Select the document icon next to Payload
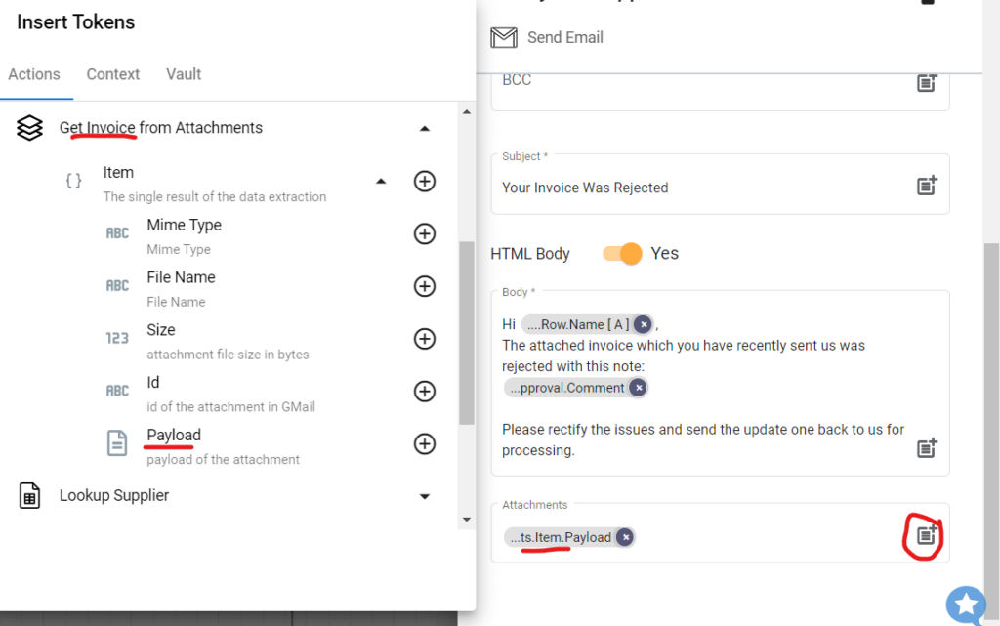Image resolution: width=1000 pixels, height=626 pixels. (116, 442)
